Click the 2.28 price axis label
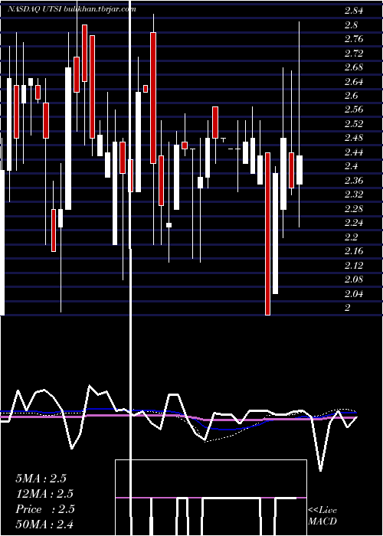Viewport: 383px width, 536px height. [354, 209]
